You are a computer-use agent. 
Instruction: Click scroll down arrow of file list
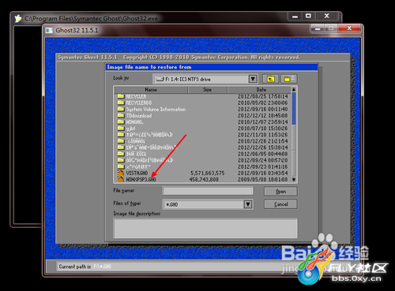[x=294, y=180]
